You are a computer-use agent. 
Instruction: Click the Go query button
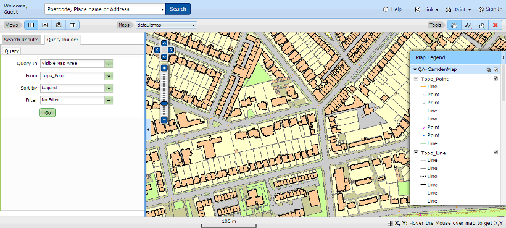[x=48, y=112]
